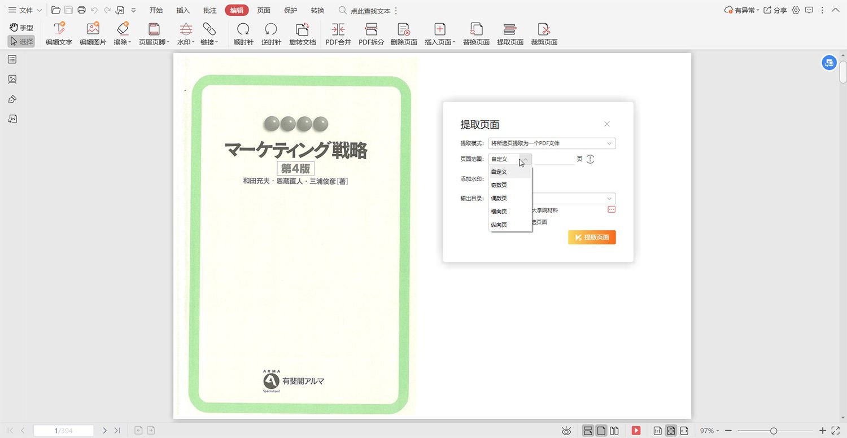Choose 奇数页 from the page range list
Viewport: 847px width, 438px height.
[510, 185]
